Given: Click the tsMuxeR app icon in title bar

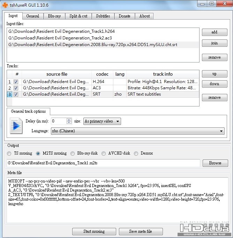Looking at the screenshot, I should [x=5, y=5].
